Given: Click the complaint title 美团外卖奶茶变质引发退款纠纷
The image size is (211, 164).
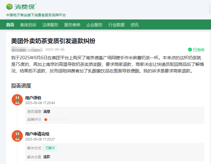Looking at the screenshot, I should 53,41.
